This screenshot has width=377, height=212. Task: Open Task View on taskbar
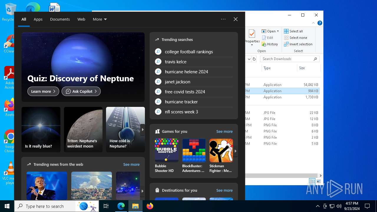point(106,206)
